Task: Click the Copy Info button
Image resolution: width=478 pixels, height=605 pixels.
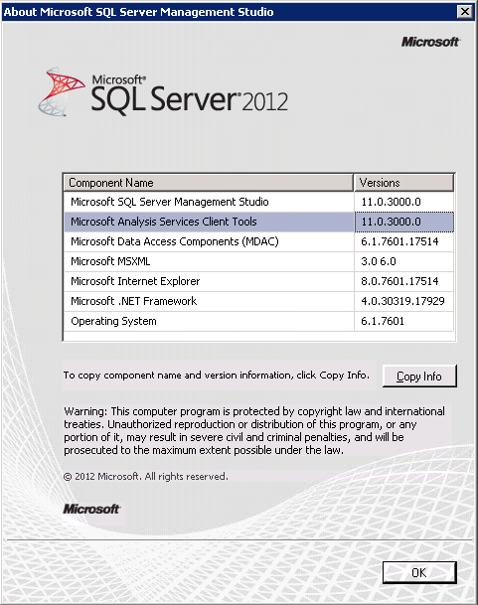Action: coord(419,376)
